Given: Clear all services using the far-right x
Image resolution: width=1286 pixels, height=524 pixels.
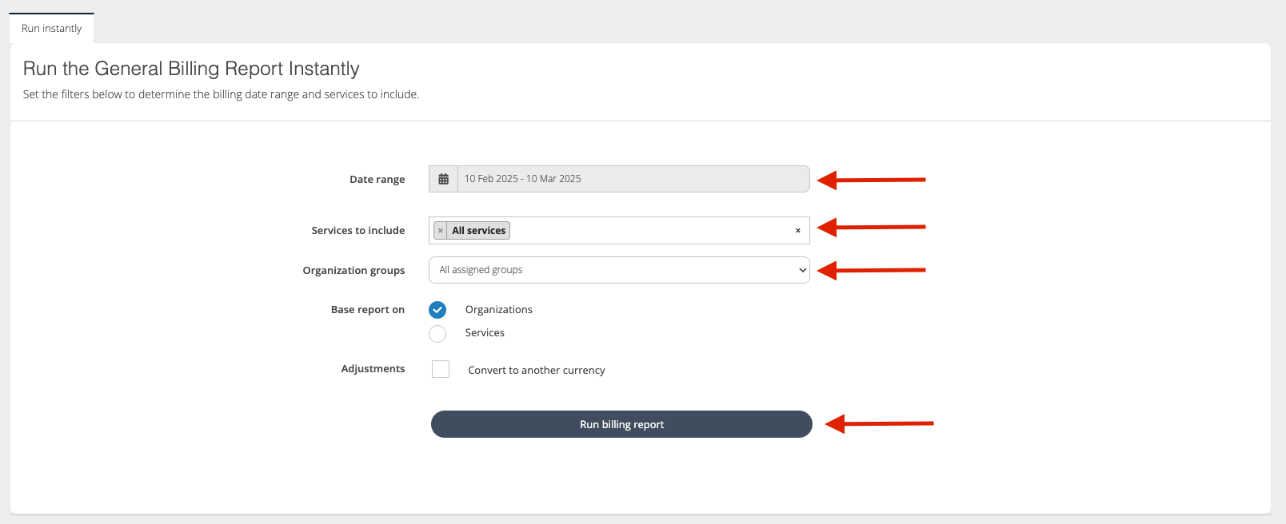Looking at the screenshot, I should (x=797, y=231).
